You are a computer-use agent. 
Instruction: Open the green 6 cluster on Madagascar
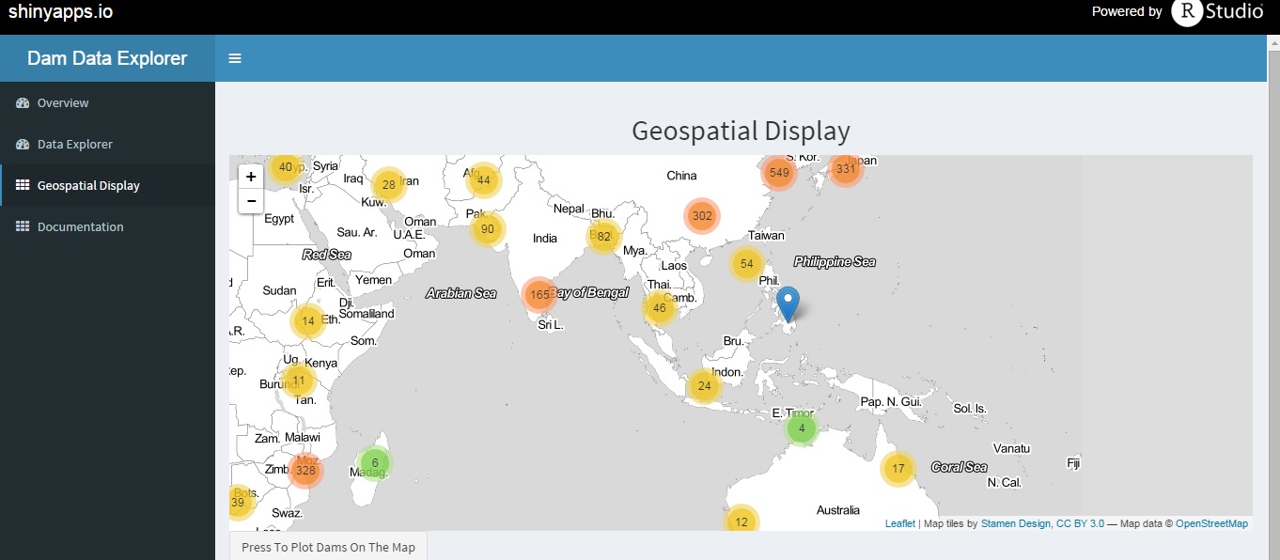(x=374, y=462)
